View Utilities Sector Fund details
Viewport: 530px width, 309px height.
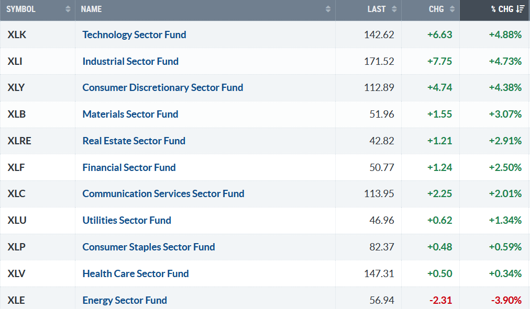tap(127, 220)
